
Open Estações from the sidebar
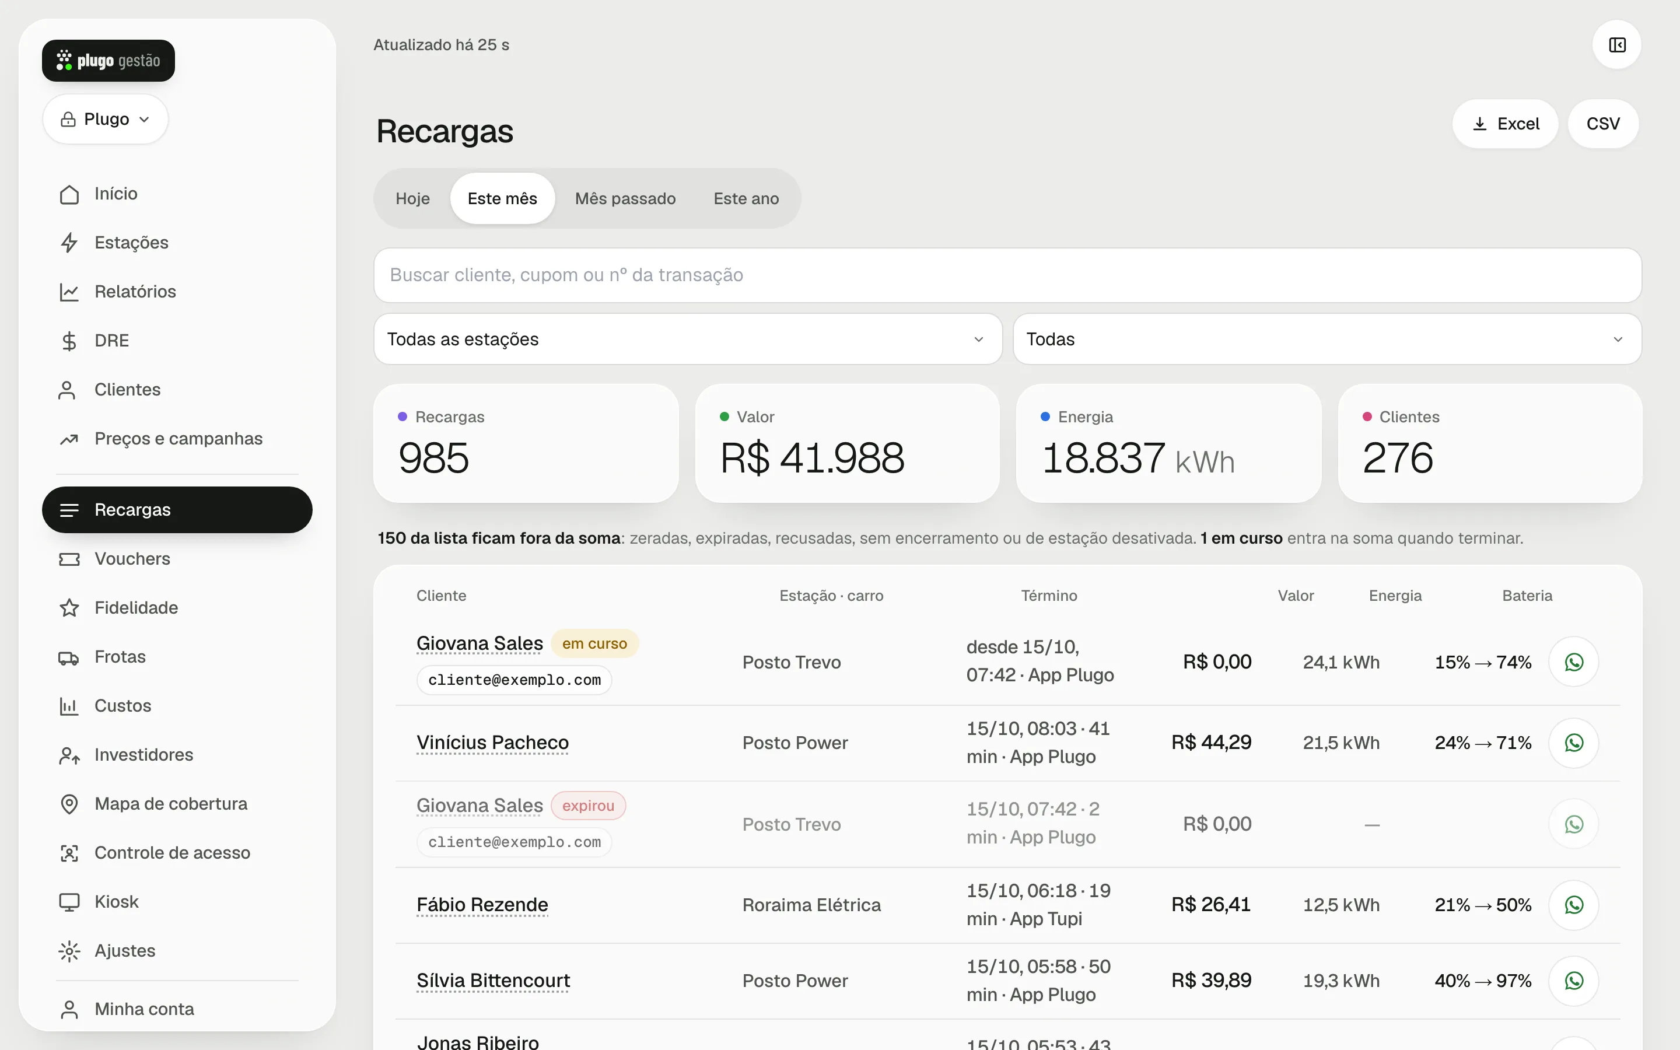click(177, 242)
